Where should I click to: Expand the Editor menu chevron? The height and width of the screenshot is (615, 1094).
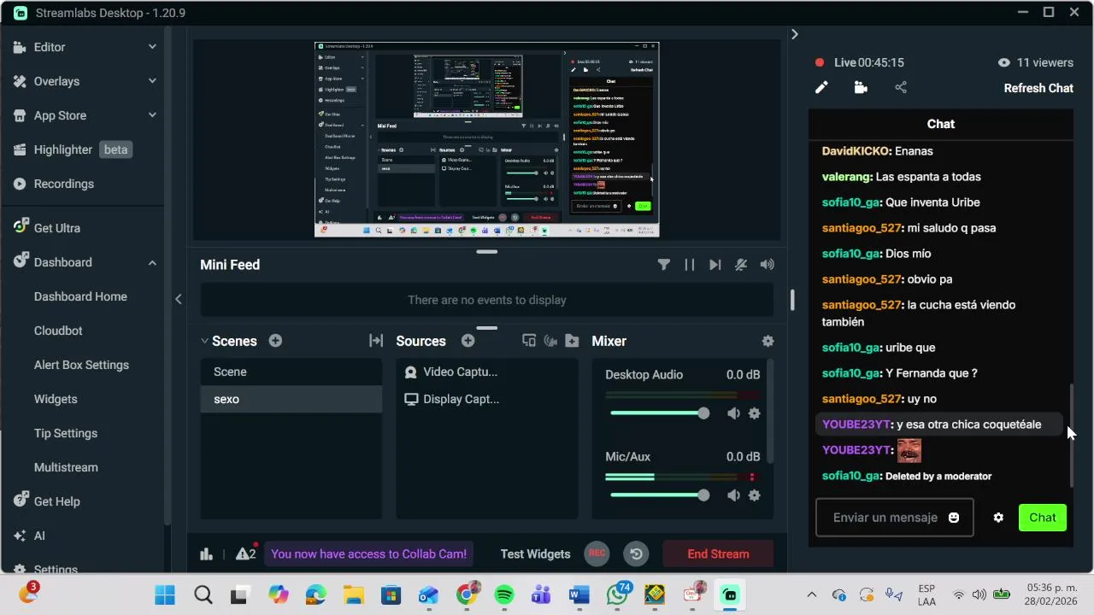(x=152, y=47)
